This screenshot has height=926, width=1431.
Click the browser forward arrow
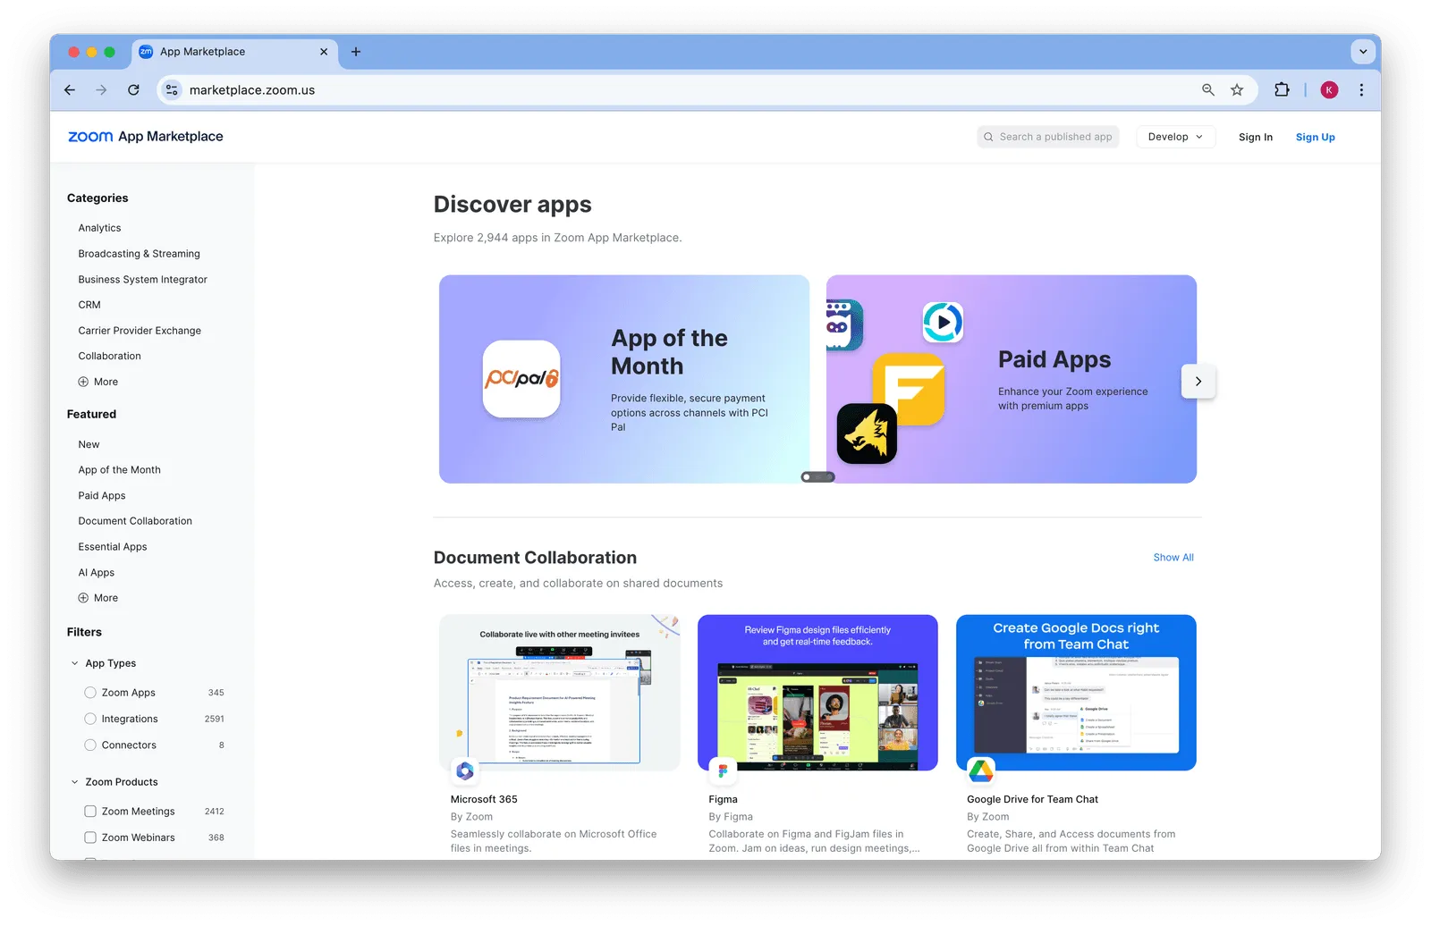101,90
